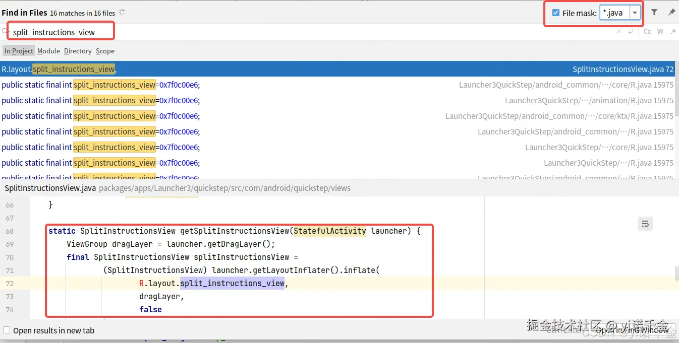Open the File mask dropdown arrow
The width and height of the screenshot is (679, 343).
pyautogui.click(x=635, y=13)
